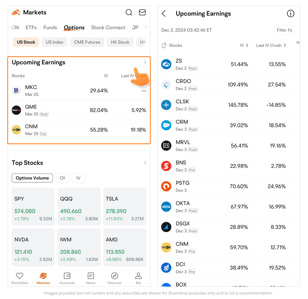Open the Me profile icon
Image resolution: width=308 pixels, height=299 pixels.
click(138, 276)
